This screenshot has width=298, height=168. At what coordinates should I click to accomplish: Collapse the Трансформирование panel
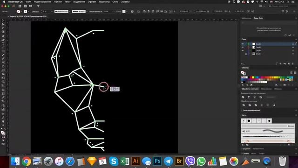(x=242, y=110)
